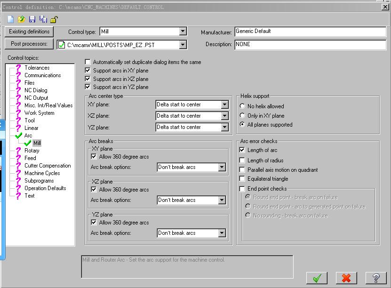Click the Mill and Router Arc help text box
The width and height of the screenshot is (391, 288).
pos(187,266)
